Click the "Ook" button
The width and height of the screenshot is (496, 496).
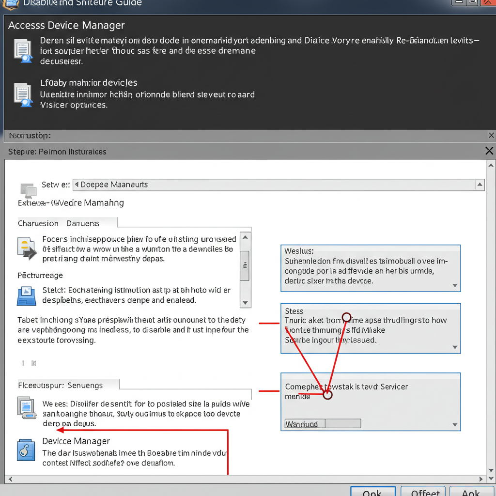pyautogui.click(x=373, y=491)
